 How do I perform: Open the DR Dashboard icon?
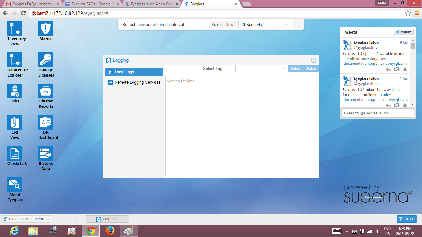46,122
